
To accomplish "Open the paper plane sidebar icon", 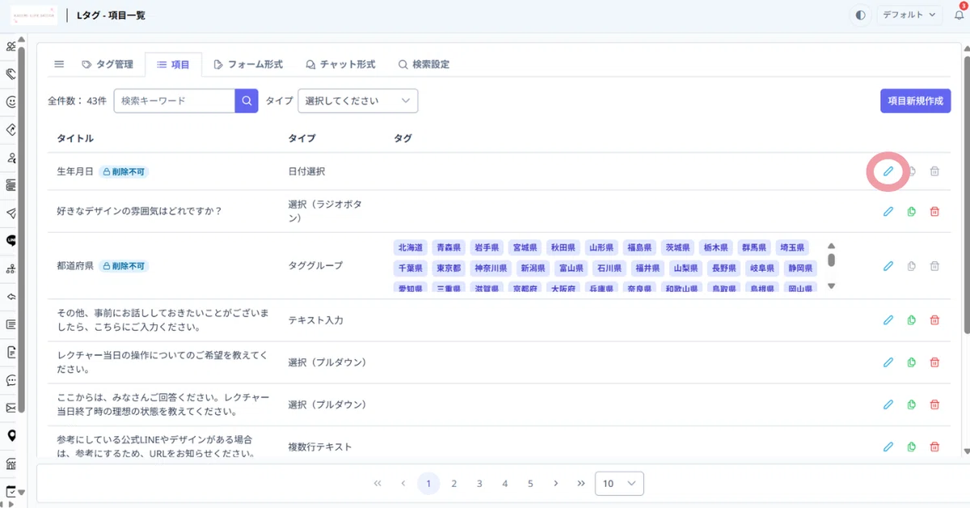I will (x=11, y=213).
